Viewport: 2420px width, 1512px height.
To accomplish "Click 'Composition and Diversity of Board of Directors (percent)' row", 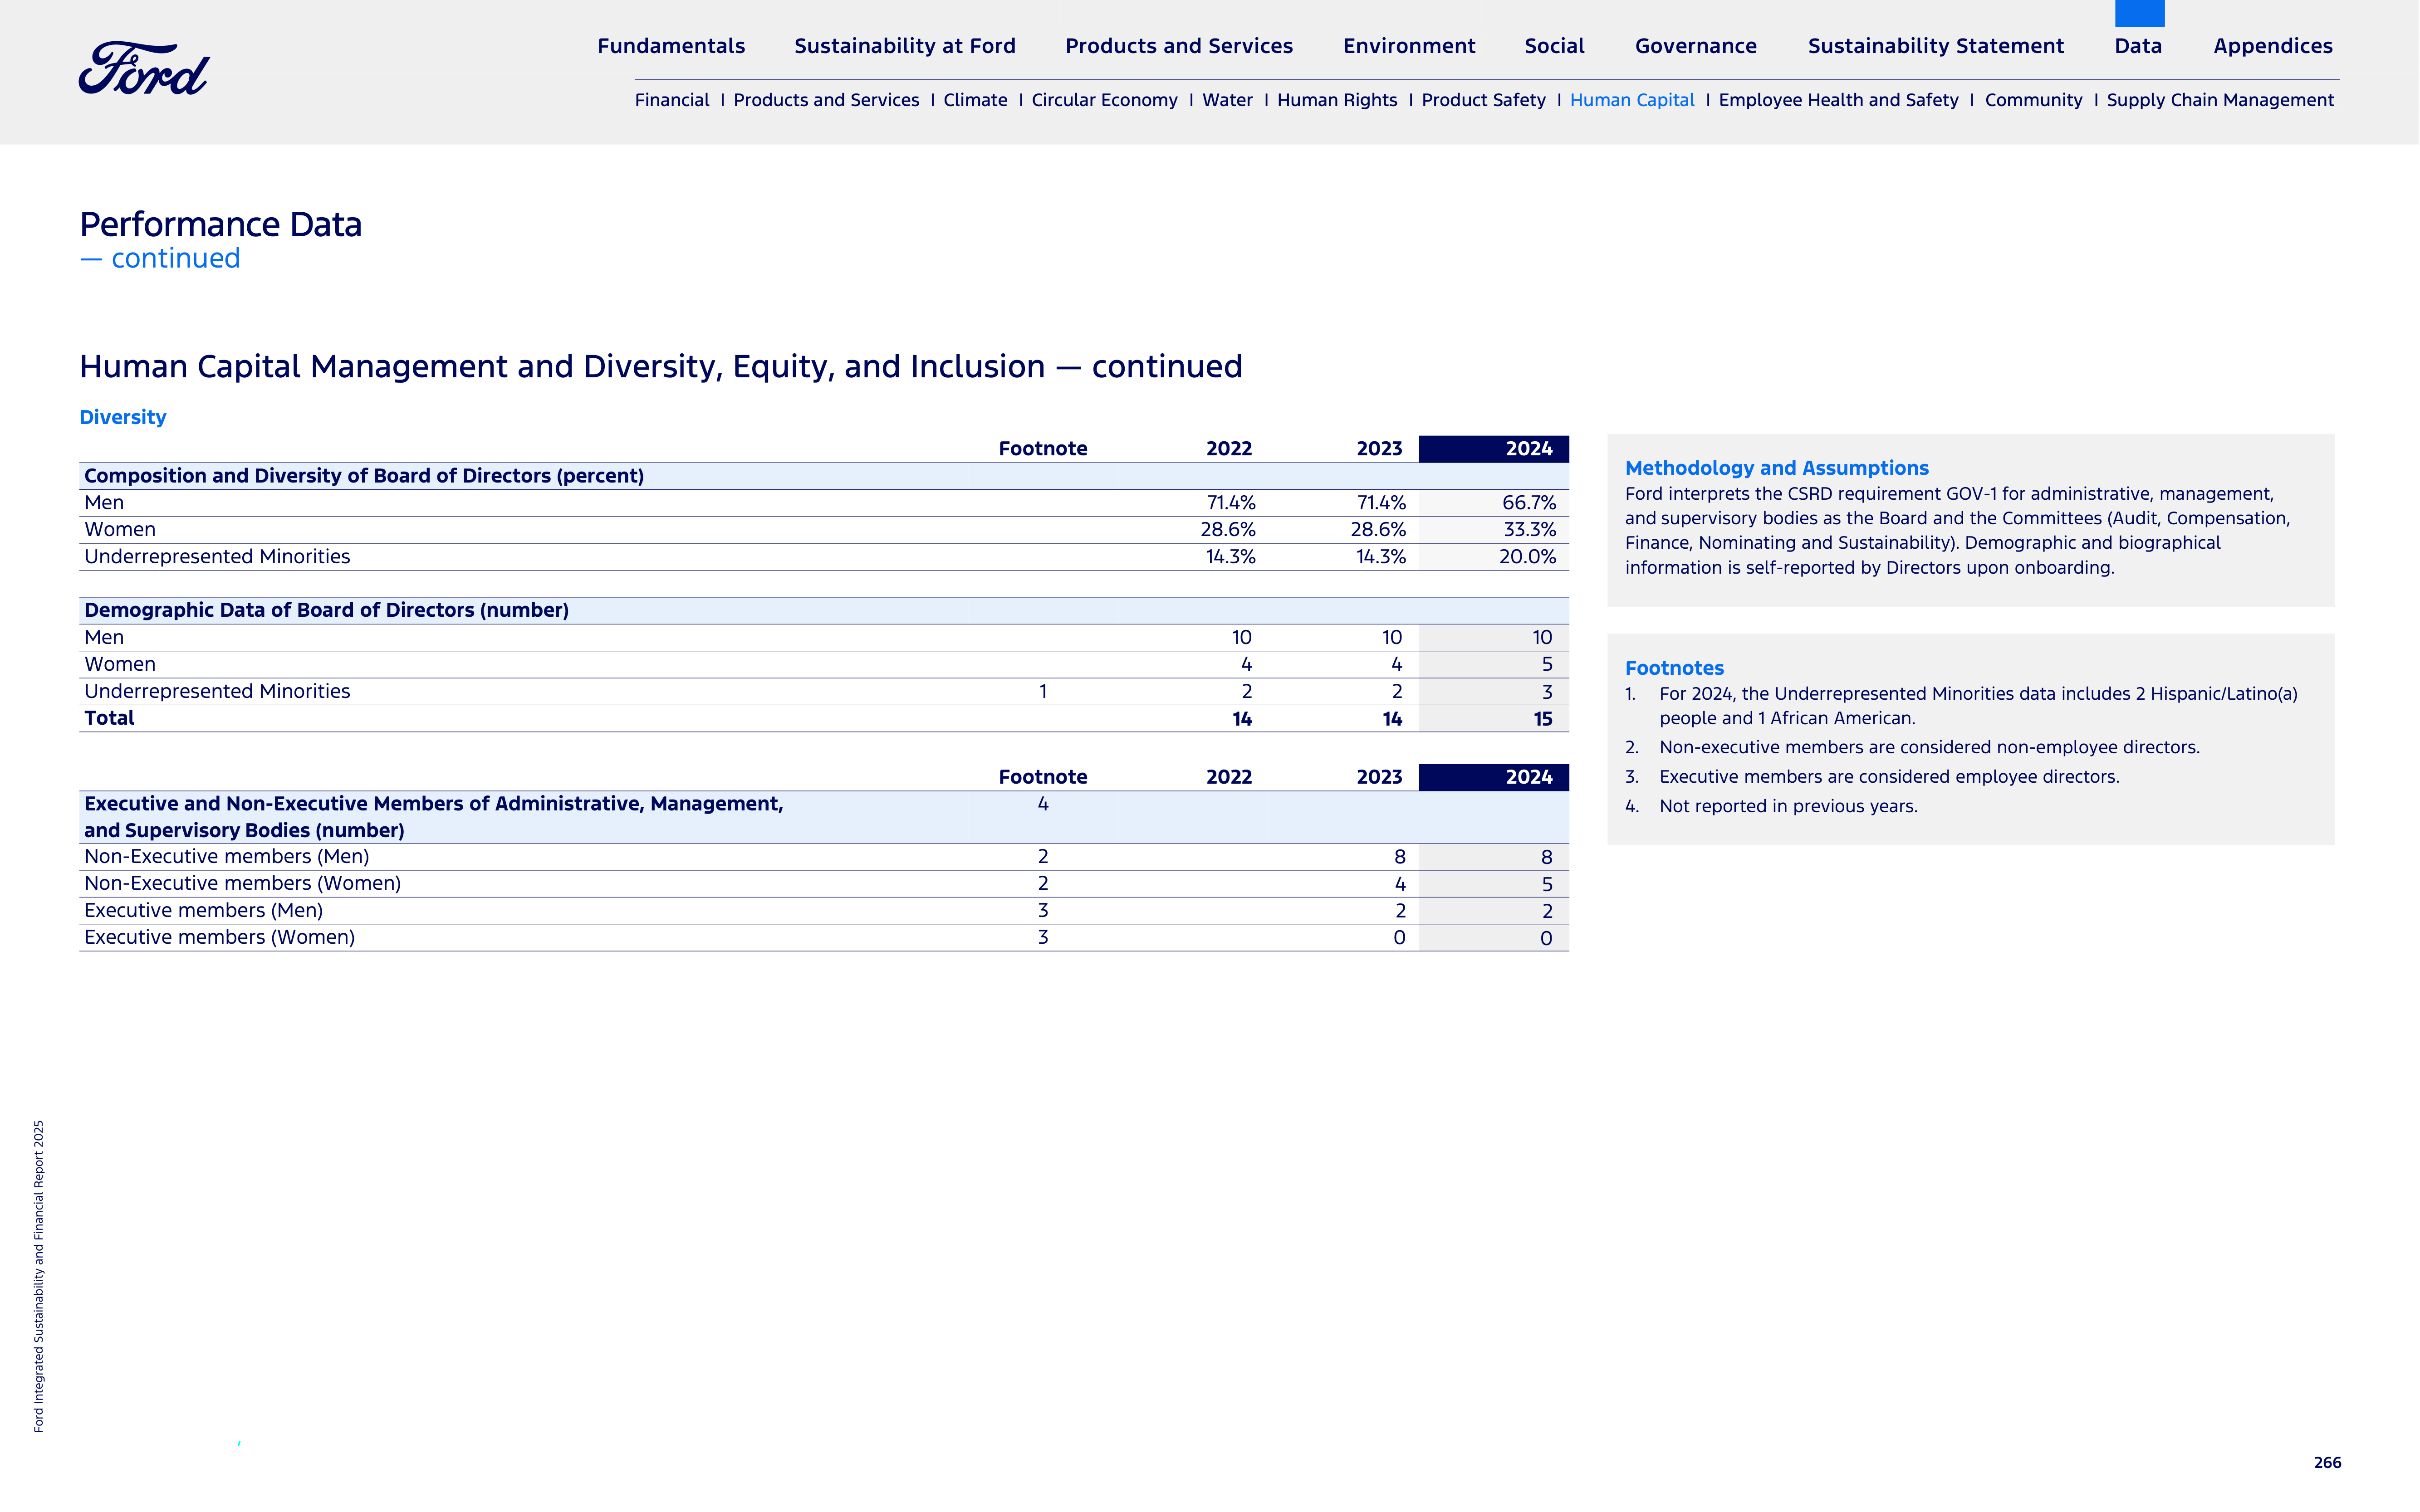I will point(823,476).
